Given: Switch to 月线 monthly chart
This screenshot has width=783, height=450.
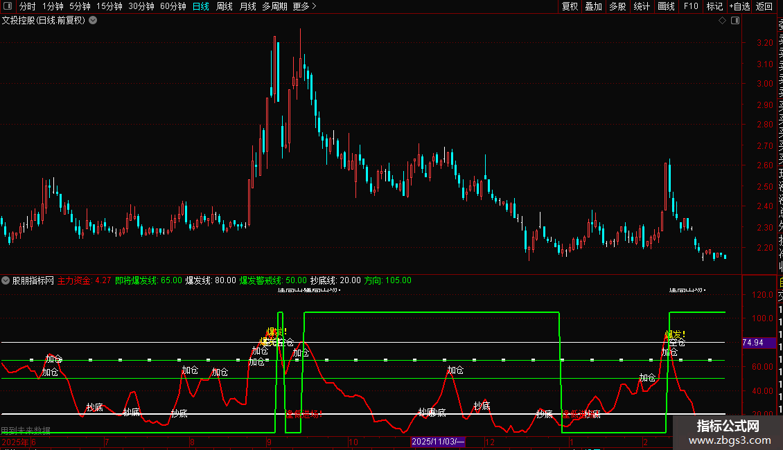Looking at the screenshot, I should click(x=247, y=6).
